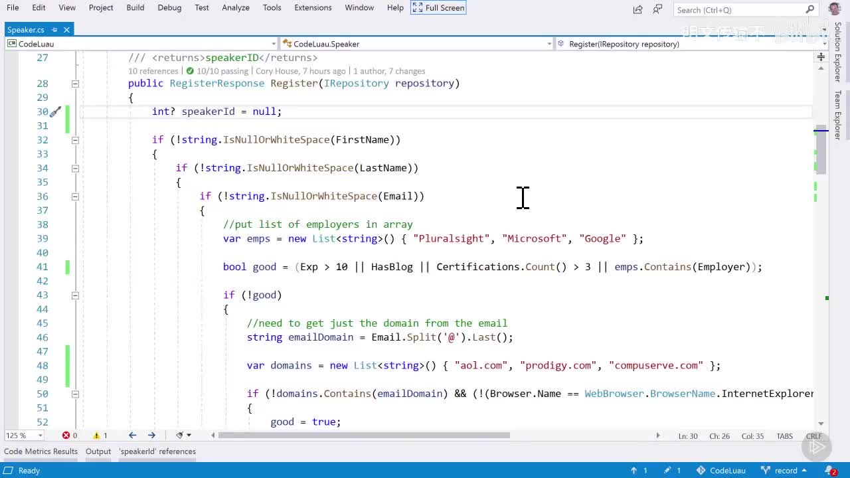
Task: Click the unpushed commits up-arrow indicator
Action: tap(639, 470)
